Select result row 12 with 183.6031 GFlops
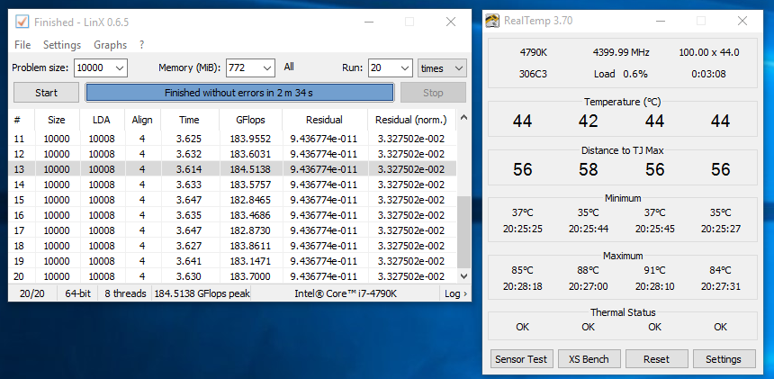 232,154
